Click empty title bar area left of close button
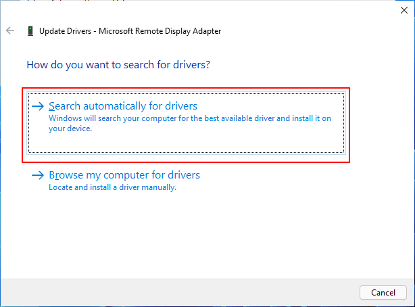This screenshot has width=415, height=307. pyautogui.click(x=270, y=9)
